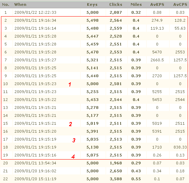Viewport: 189px width, 183px height.
Task: Click the Miles value 0.55
Action: (x=136, y=179)
